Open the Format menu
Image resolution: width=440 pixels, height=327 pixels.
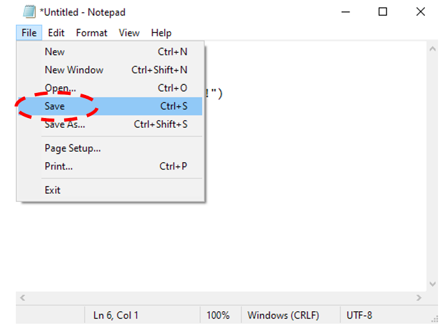92,33
